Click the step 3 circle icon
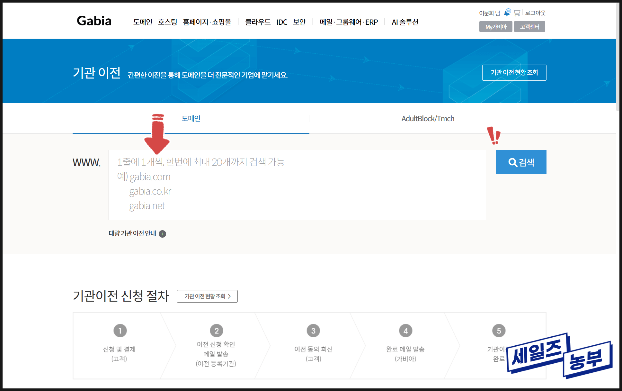Viewport: 622px width, 391px height. (x=313, y=331)
